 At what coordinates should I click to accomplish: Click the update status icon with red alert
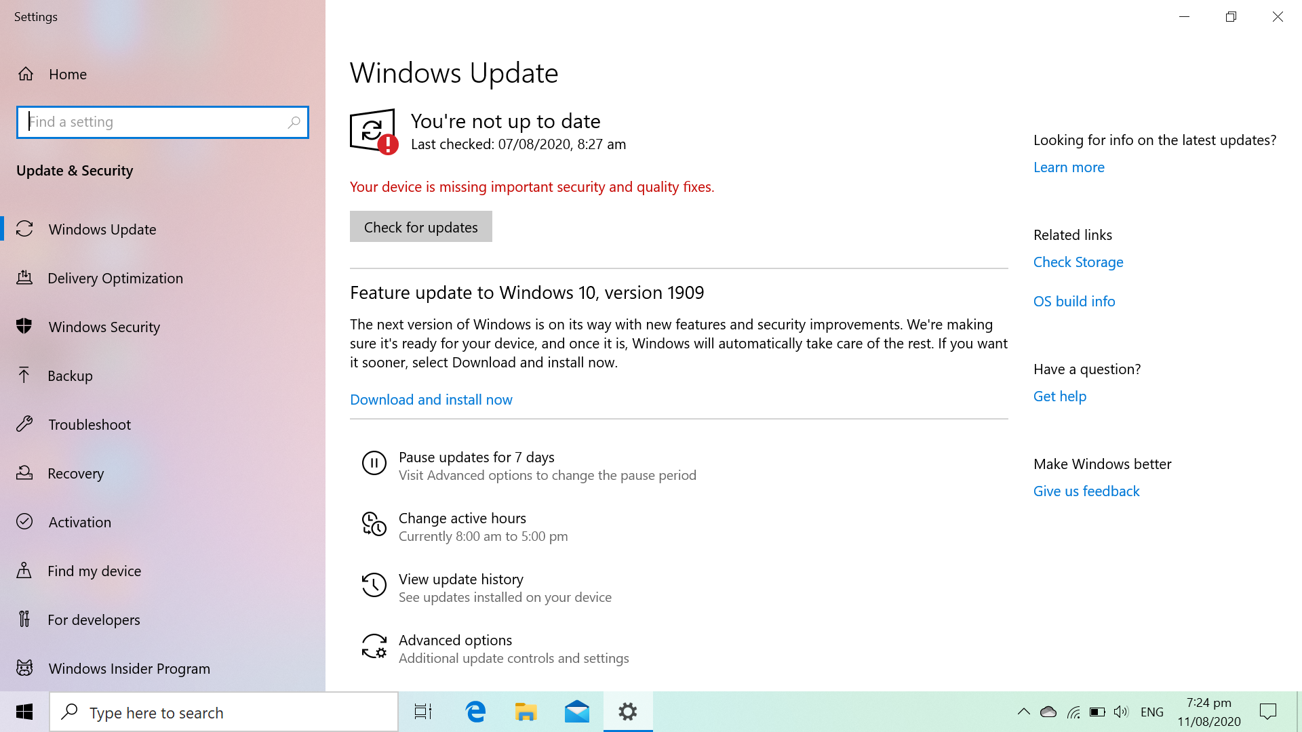(x=374, y=132)
